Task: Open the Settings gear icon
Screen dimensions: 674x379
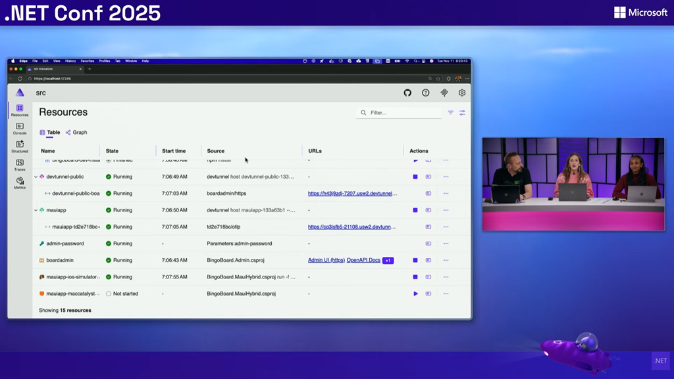Action: click(x=462, y=93)
